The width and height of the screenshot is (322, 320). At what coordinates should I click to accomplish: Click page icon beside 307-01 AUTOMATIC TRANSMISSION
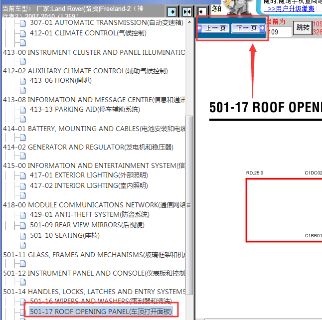(23, 23)
